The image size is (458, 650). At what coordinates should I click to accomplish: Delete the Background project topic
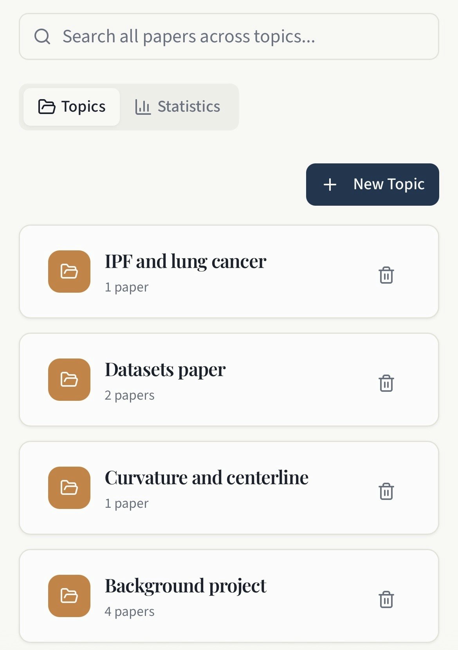387,600
